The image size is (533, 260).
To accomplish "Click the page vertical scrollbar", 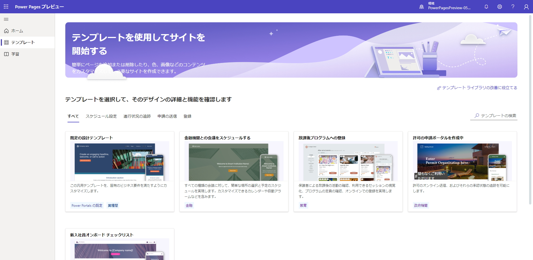I will pos(530,110).
